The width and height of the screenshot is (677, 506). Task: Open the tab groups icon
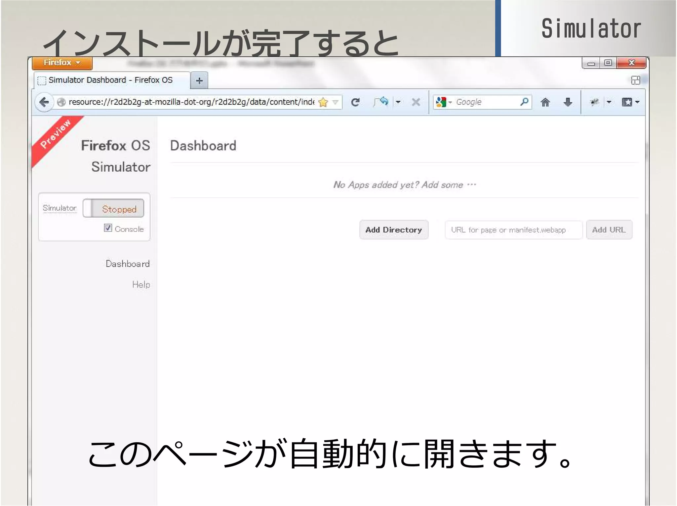pyautogui.click(x=635, y=80)
